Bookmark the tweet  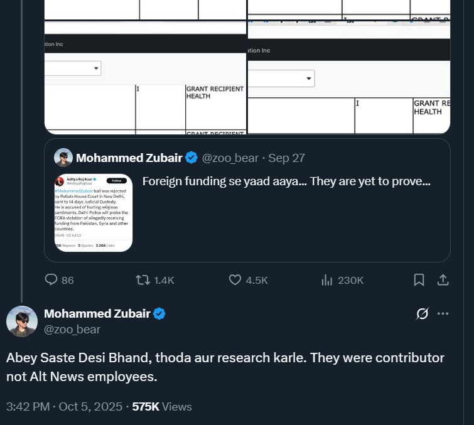click(419, 280)
